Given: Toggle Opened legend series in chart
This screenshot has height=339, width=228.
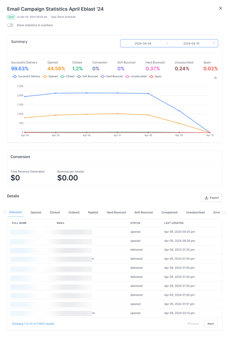Looking at the screenshot, I should 50,76.
